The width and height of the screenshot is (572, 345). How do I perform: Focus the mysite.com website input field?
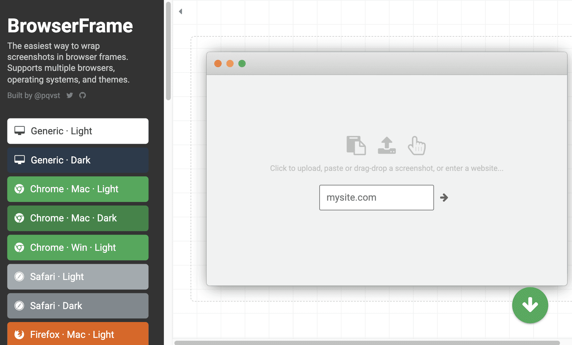tap(376, 197)
